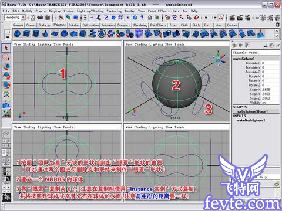Screen dimensions: 282x211
Task: Open the Paint Effects menu
Action: coord(159,11)
